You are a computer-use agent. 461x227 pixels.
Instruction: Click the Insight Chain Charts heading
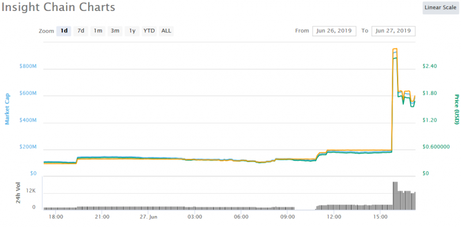point(58,7)
